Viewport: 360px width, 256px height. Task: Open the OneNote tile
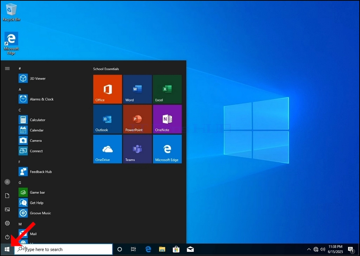167,119
